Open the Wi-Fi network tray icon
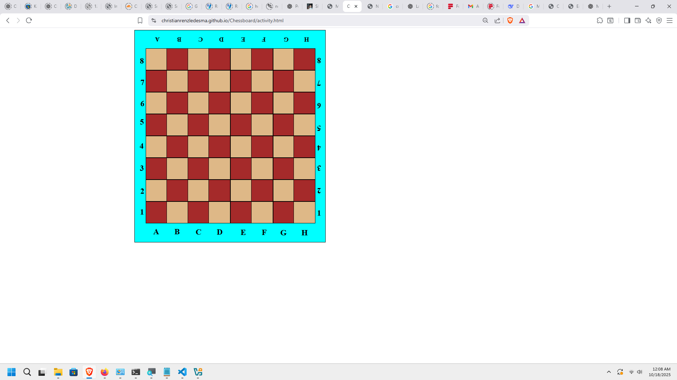Viewport: 677px width, 380px height. 631,372
